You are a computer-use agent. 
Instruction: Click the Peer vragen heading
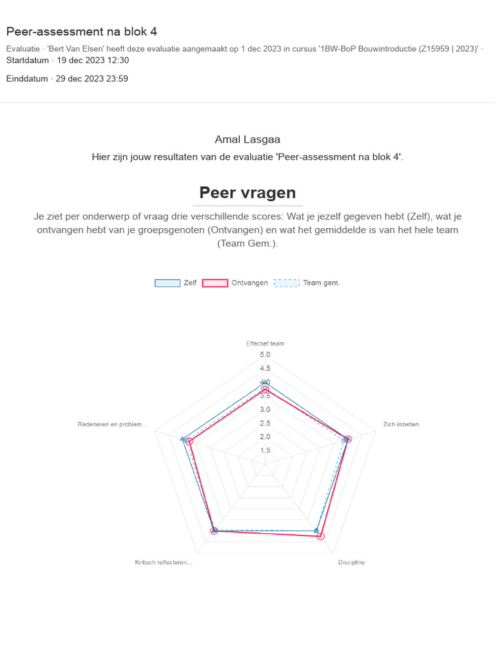[x=247, y=192]
